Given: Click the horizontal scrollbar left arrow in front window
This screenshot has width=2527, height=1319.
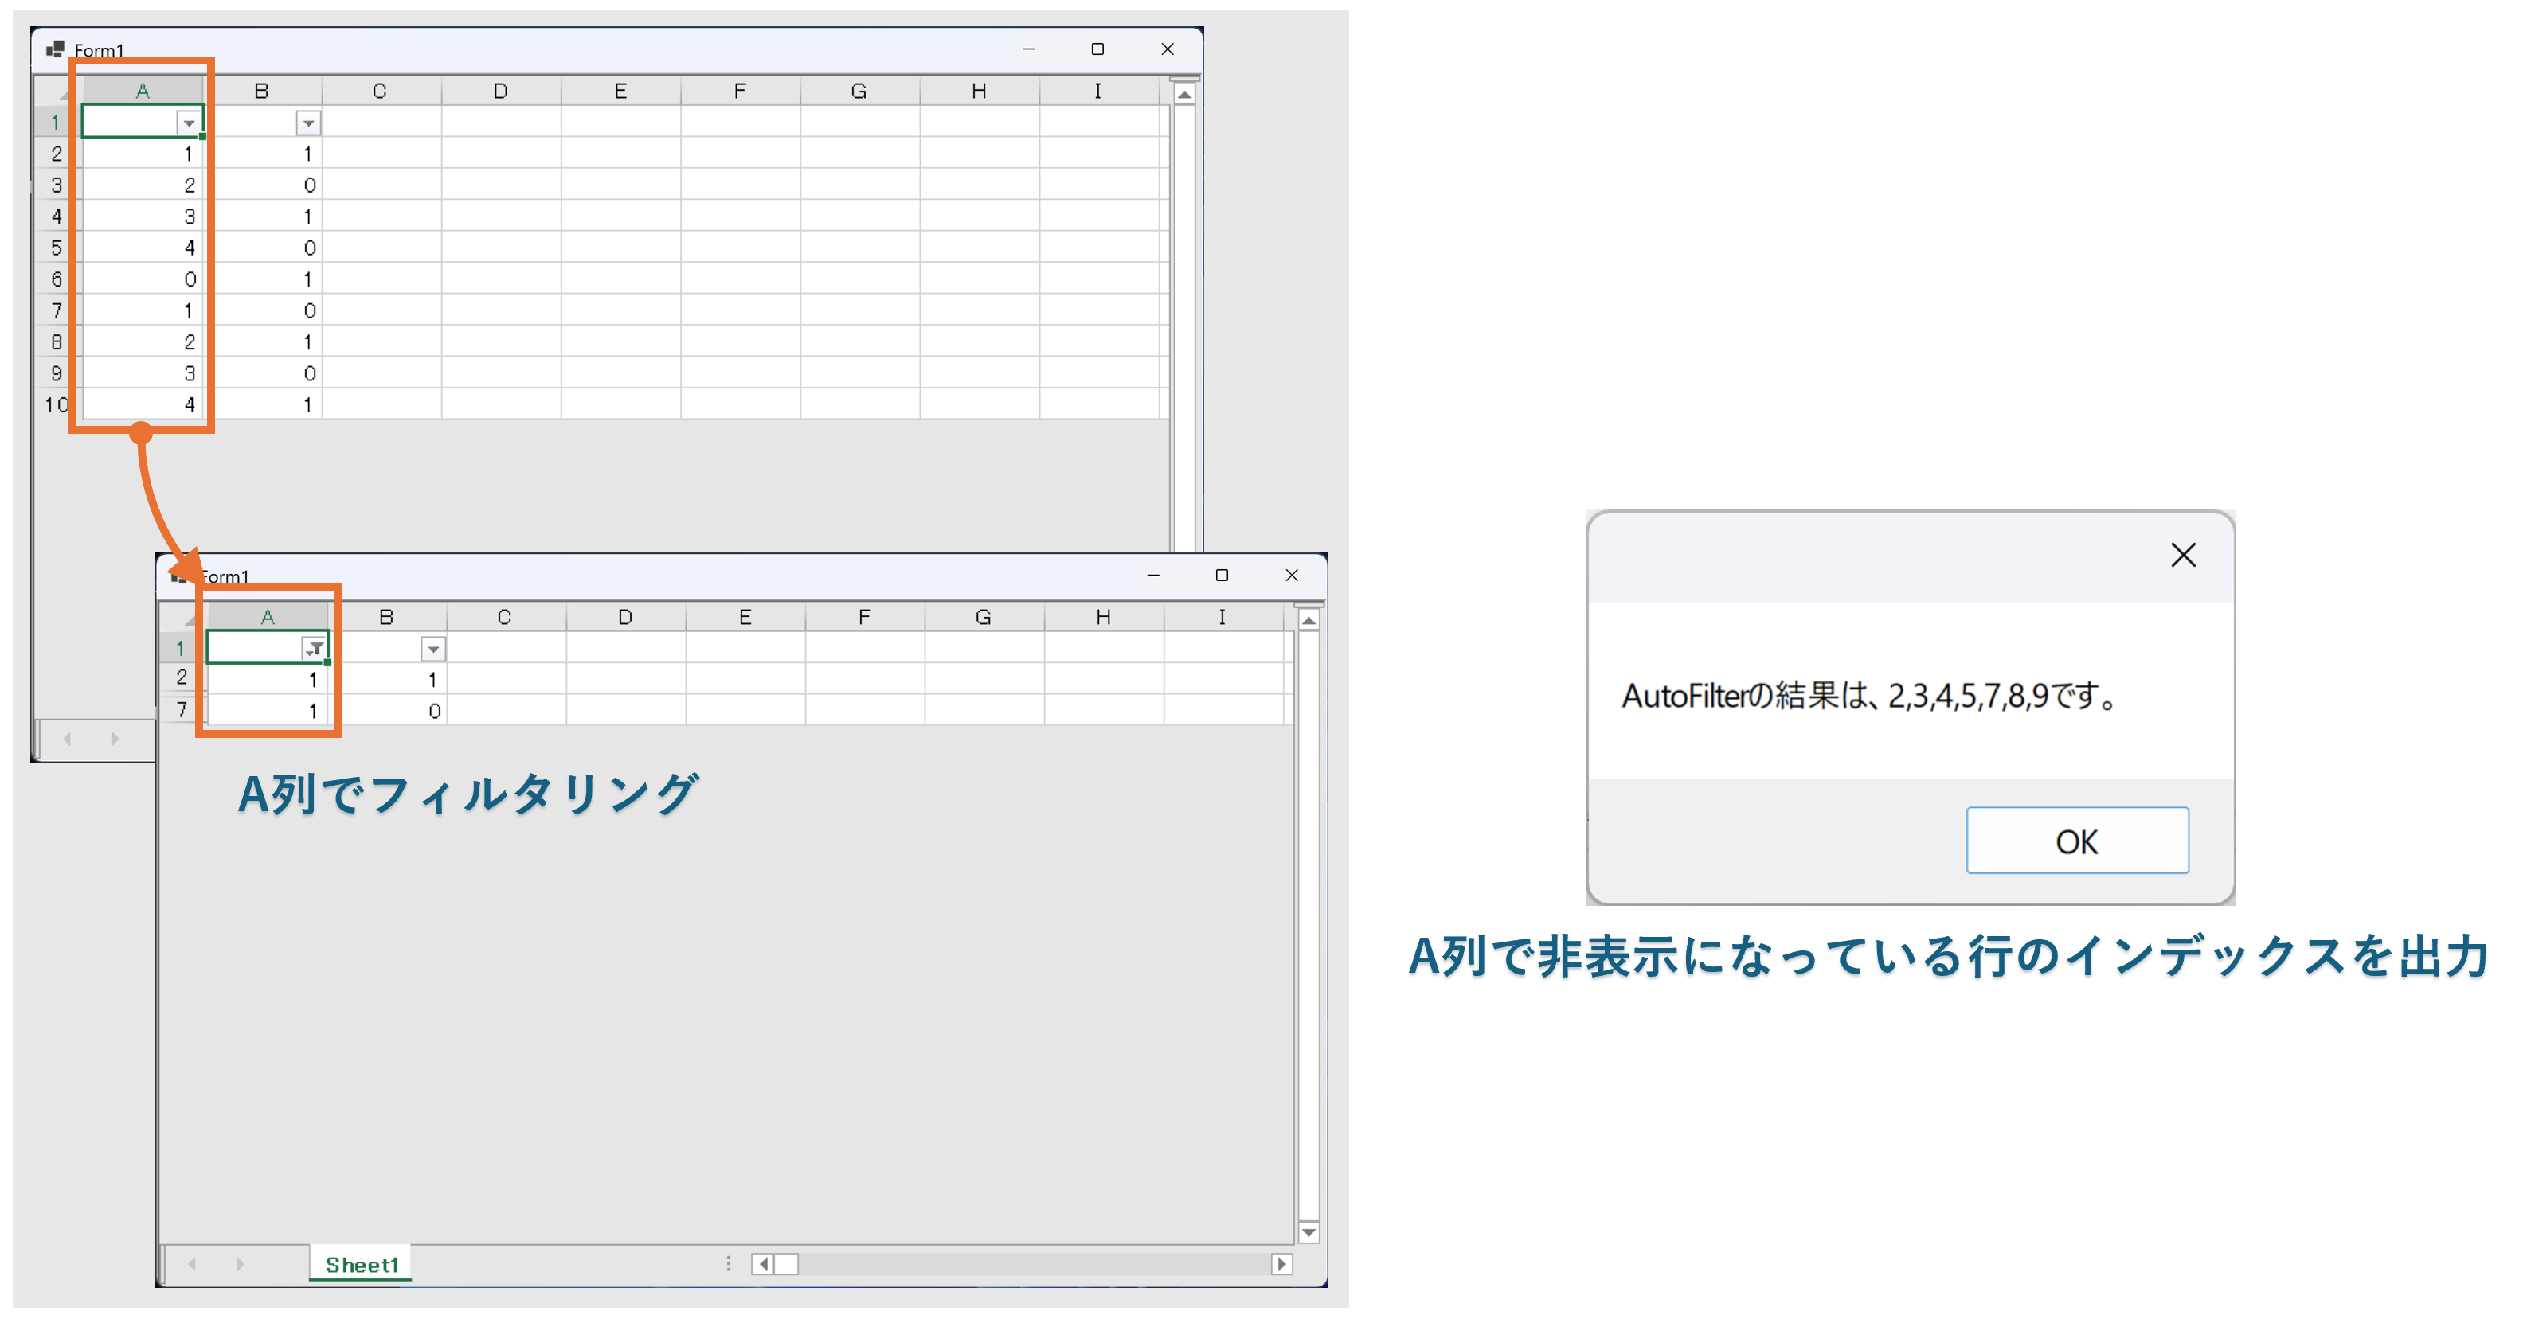Looking at the screenshot, I should pyautogui.click(x=763, y=1264).
